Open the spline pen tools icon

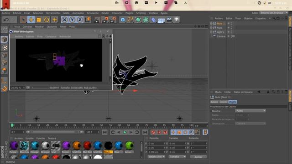click(130, 20)
